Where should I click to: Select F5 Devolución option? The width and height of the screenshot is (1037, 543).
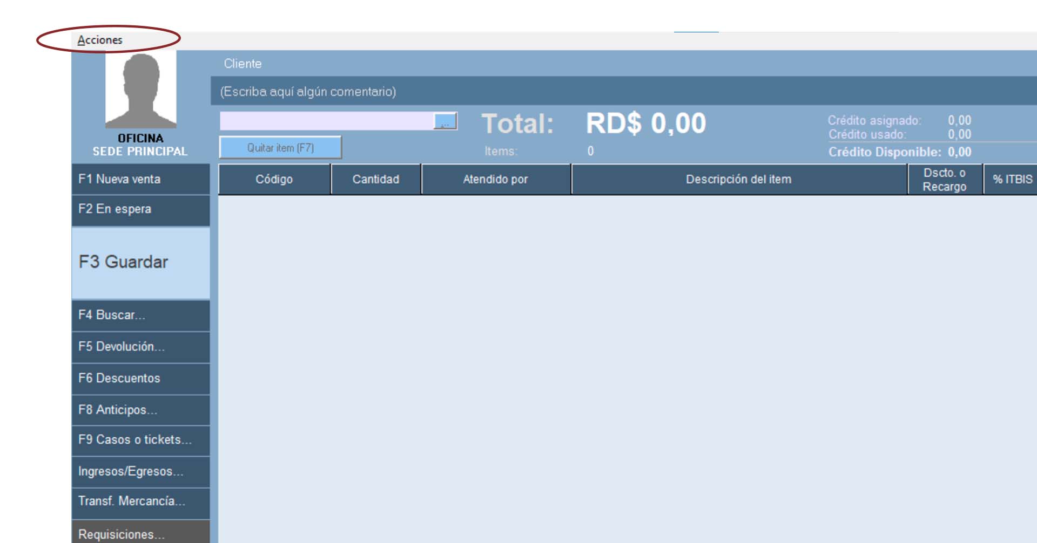click(x=140, y=347)
